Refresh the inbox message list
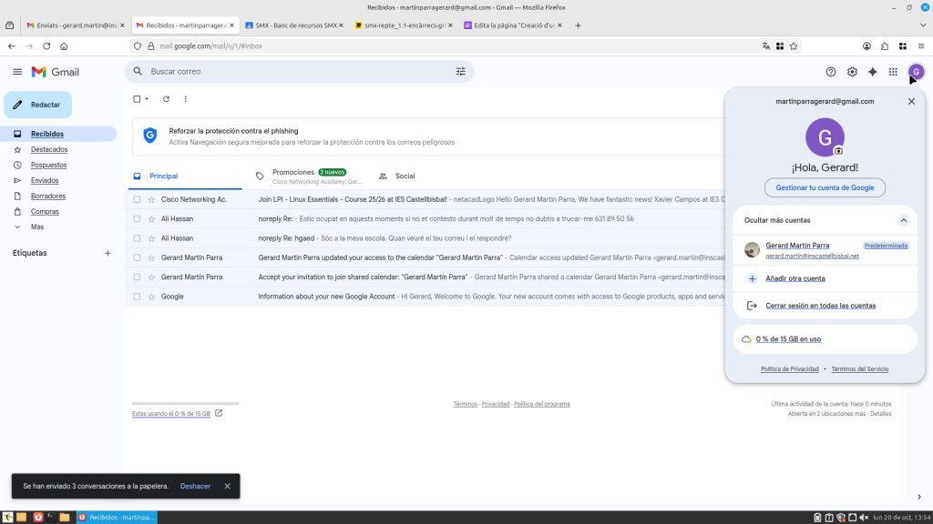 (x=166, y=99)
